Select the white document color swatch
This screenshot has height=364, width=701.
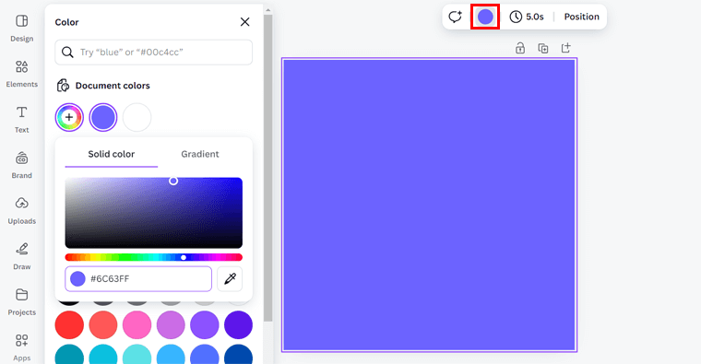(x=137, y=117)
